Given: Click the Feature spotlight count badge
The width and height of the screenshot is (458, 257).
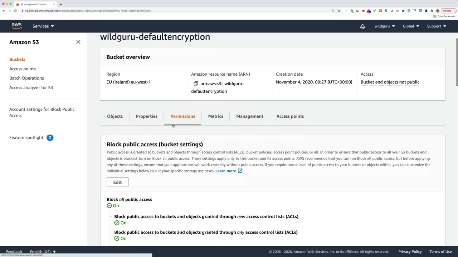Looking at the screenshot, I should tap(50, 137).
